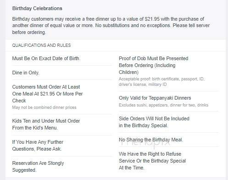The image size is (228, 180).
Task: Click the Dine in Only rule
Action: tap(26, 73)
